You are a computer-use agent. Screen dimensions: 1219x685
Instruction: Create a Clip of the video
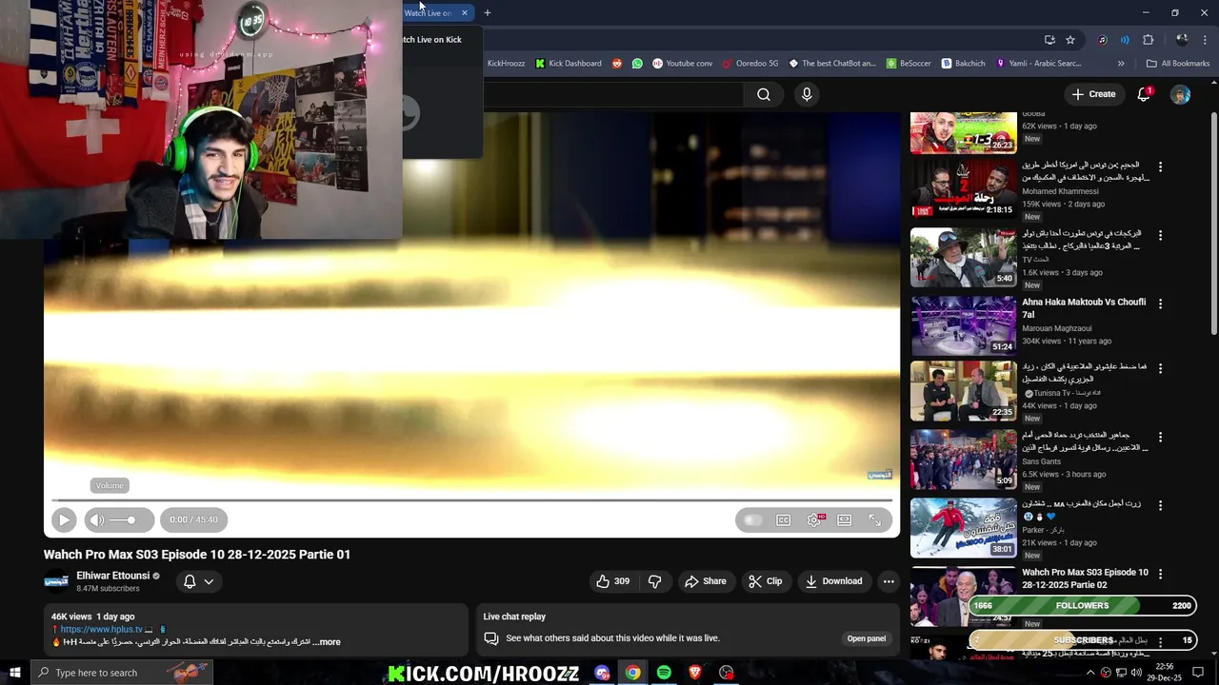765,581
